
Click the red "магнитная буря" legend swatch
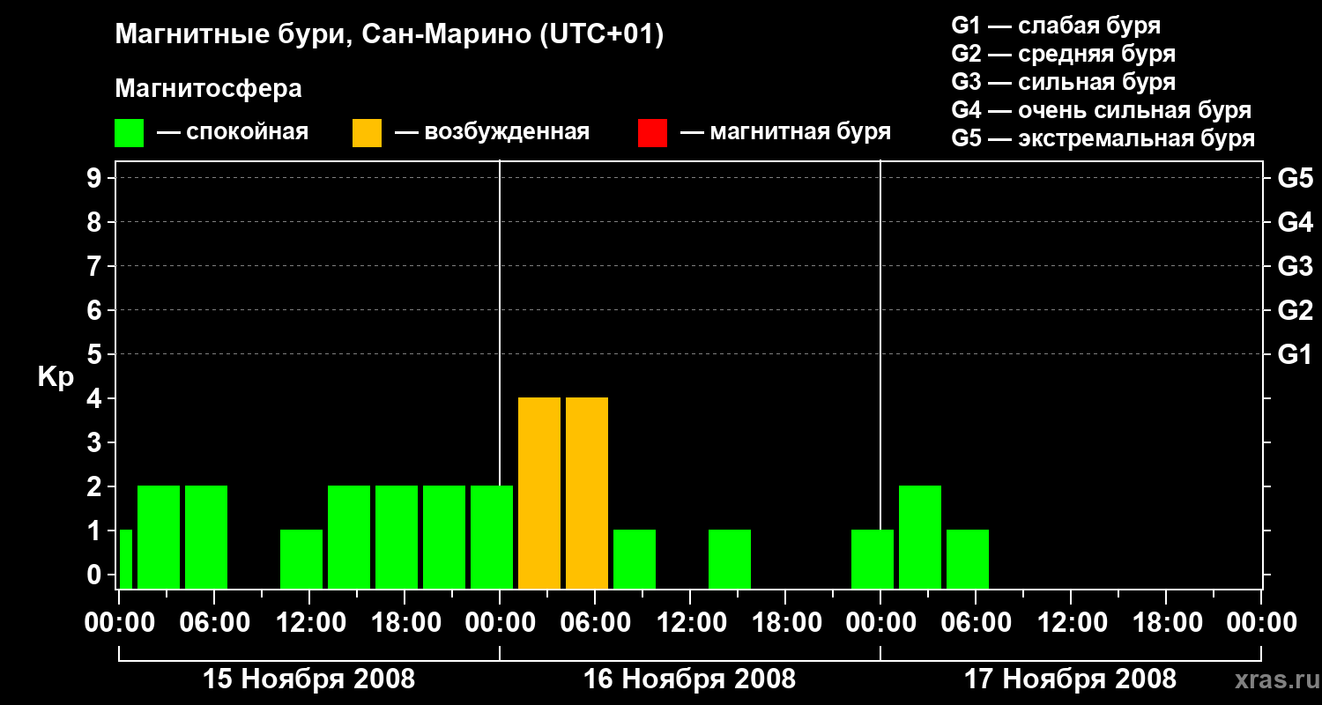click(x=652, y=133)
